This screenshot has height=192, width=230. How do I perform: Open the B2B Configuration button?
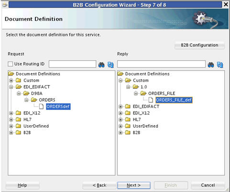pos(199,45)
